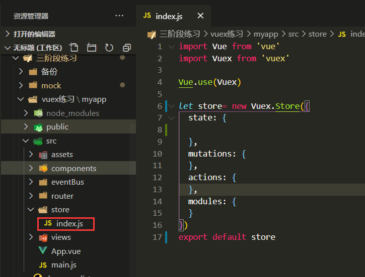Viewport: 365px width, 277px height.
Task: Click the Vue icon next to App.vue
Action: click(43, 250)
